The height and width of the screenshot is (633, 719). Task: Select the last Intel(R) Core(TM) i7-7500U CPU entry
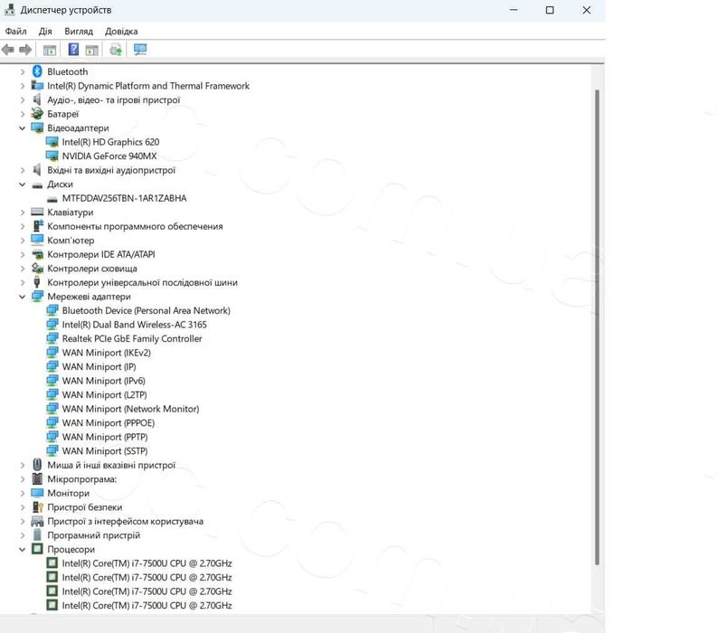tap(147, 605)
